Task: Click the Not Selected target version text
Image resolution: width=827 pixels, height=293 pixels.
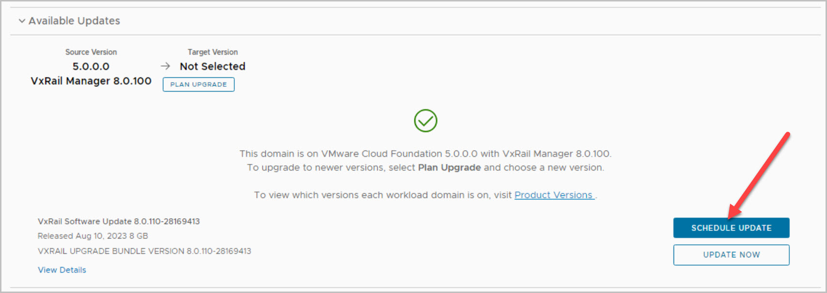Action: [x=213, y=67]
